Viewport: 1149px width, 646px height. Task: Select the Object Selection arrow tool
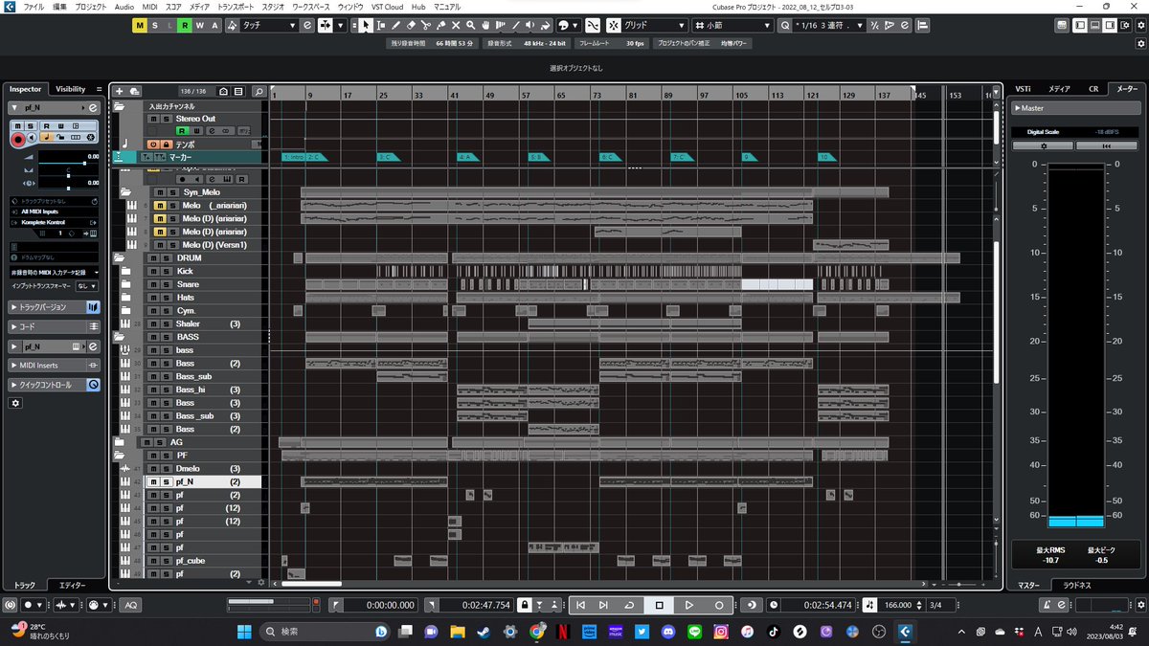(x=367, y=26)
